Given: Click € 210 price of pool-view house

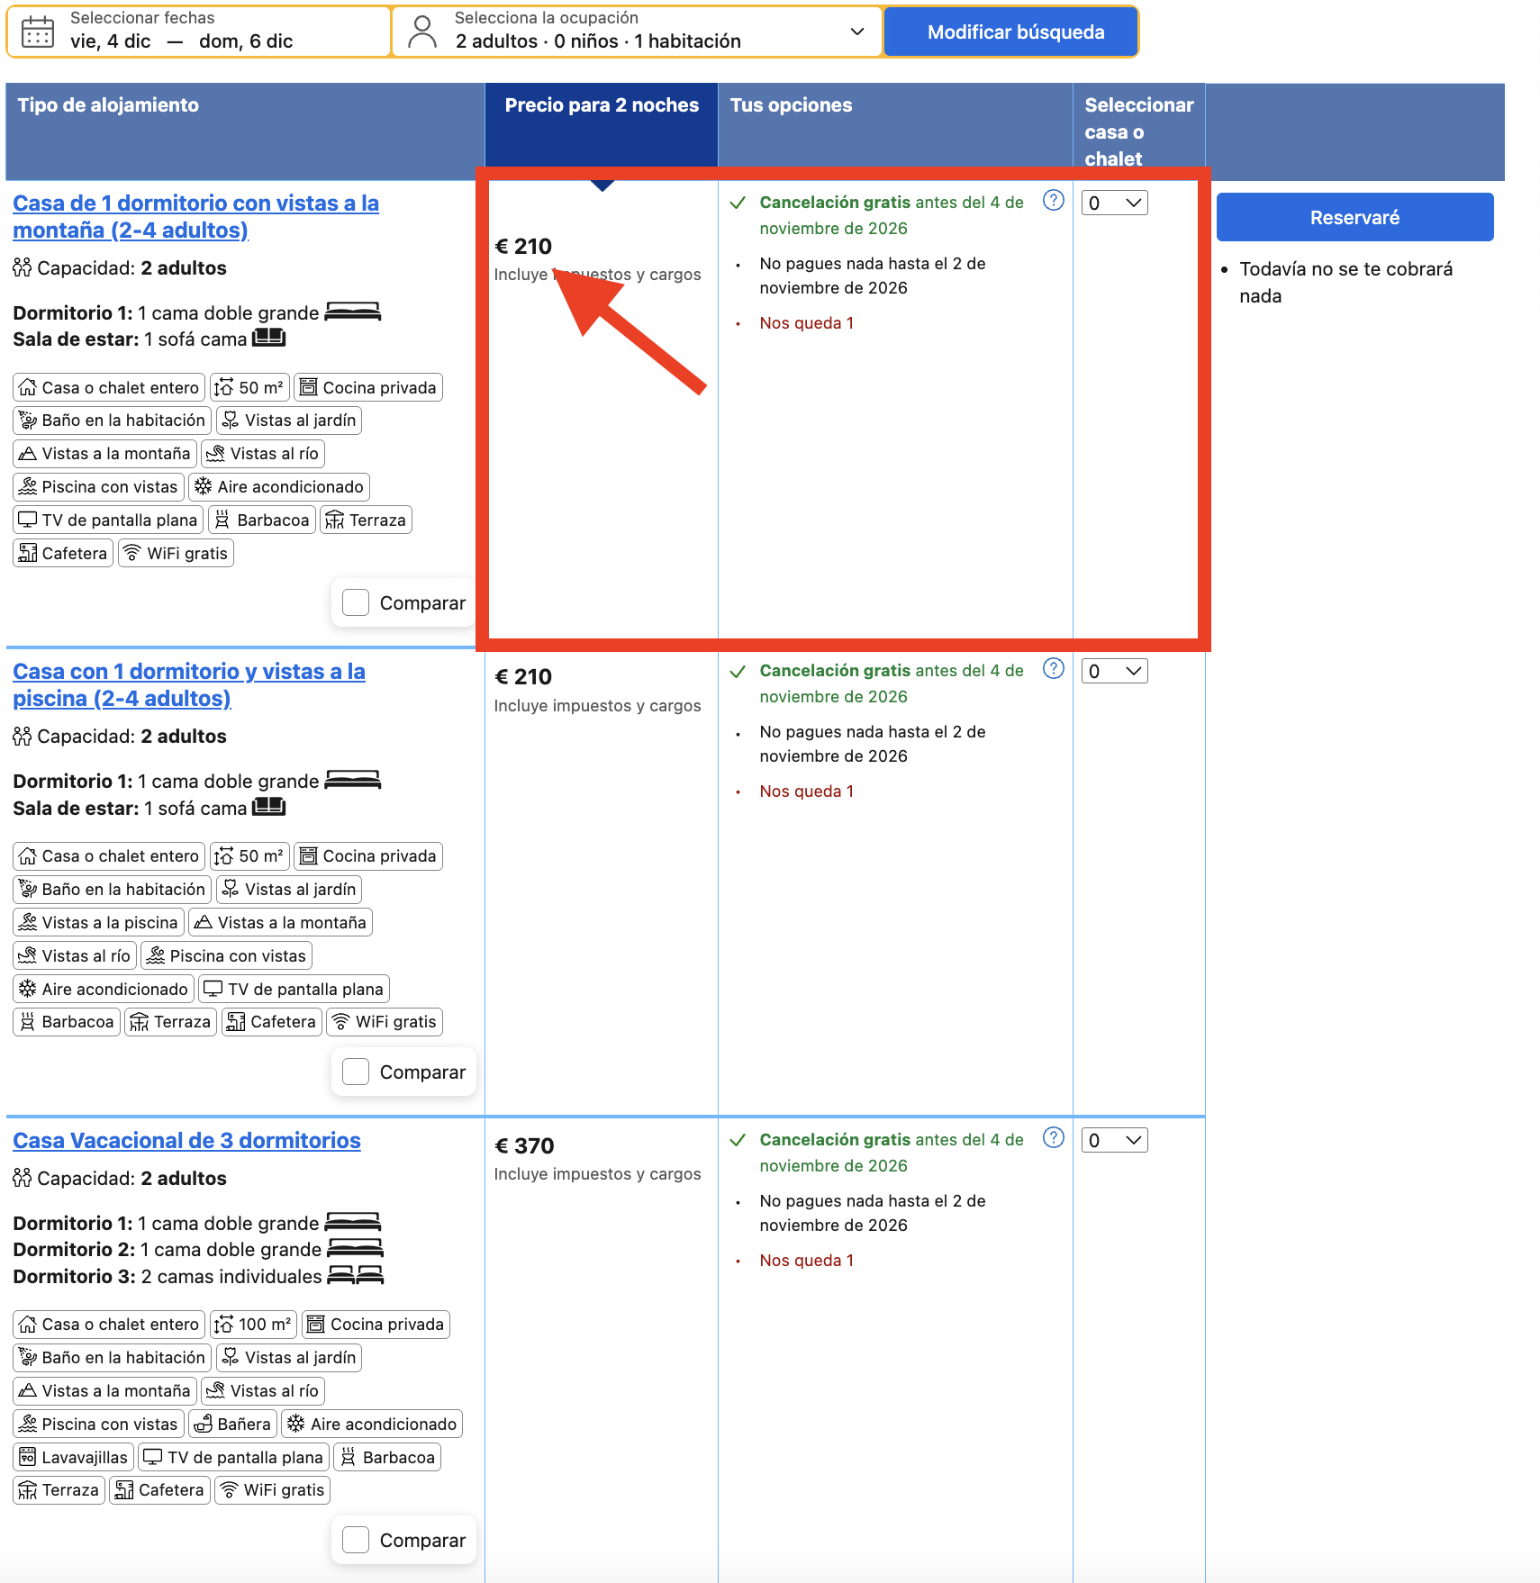Looking at the screenshot, I should [523, 676].
